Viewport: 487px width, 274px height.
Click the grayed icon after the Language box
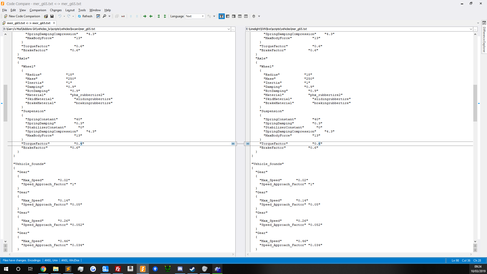pos(209,16)
